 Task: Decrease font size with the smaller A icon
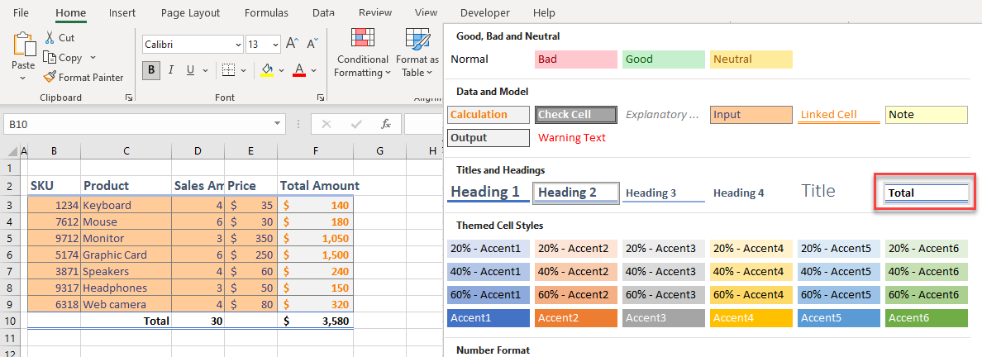[312, 44]
